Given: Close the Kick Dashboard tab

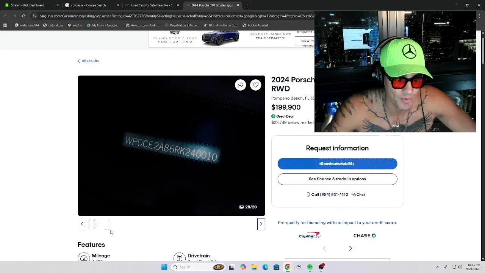Looking at the screenshot, I should [x=58, y=5].
